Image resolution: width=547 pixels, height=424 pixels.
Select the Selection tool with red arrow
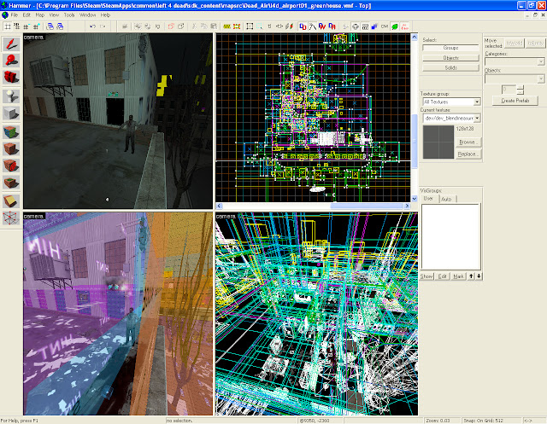(x=11, y=44)
